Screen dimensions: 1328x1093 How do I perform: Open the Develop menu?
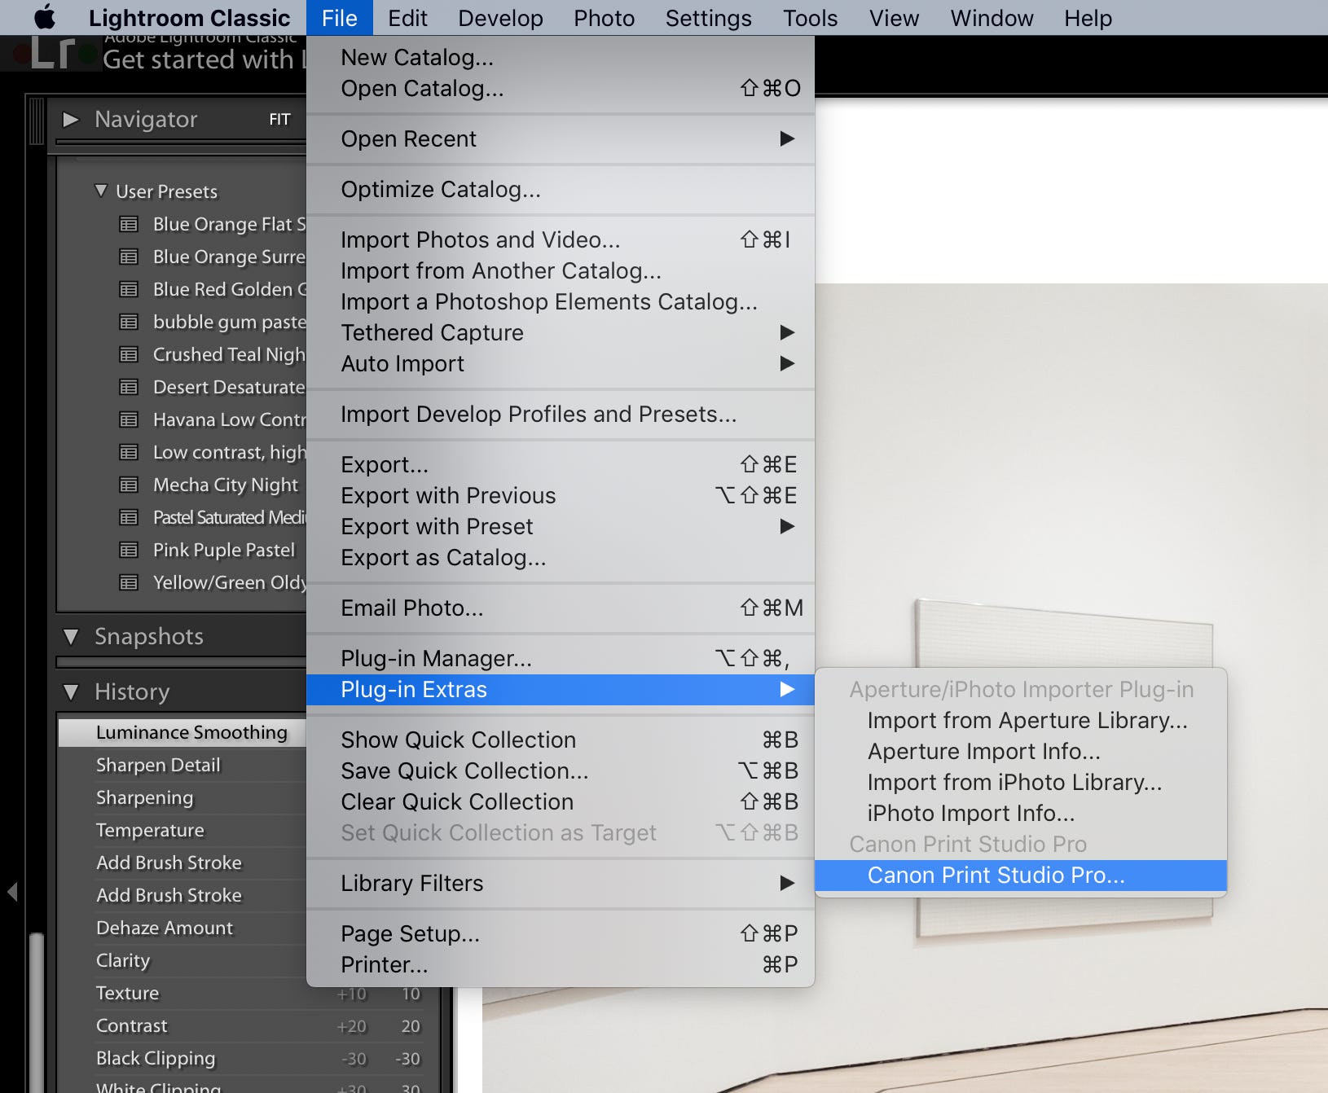(x=500, y=17)
